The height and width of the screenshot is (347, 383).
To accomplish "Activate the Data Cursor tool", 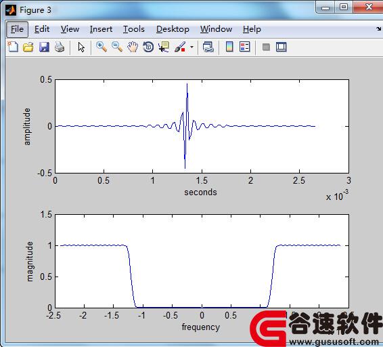I will coord(164,47).
